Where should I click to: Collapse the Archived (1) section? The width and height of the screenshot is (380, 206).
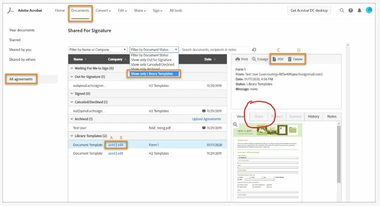(72, 119)
